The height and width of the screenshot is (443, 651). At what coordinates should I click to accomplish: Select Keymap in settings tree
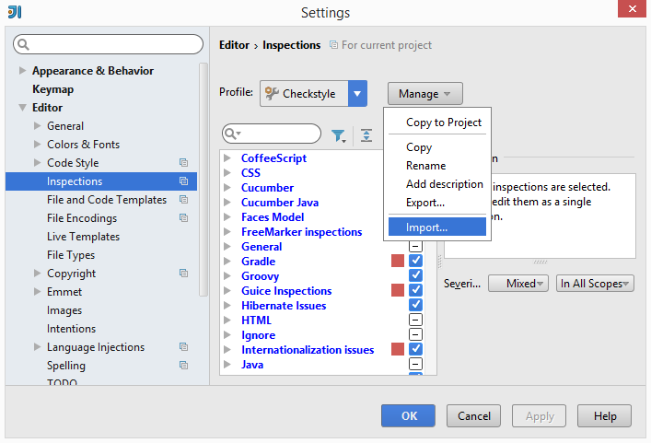(x=52, y=89)
